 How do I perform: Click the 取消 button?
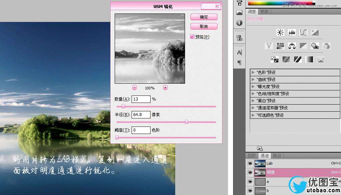pos(204,26)
